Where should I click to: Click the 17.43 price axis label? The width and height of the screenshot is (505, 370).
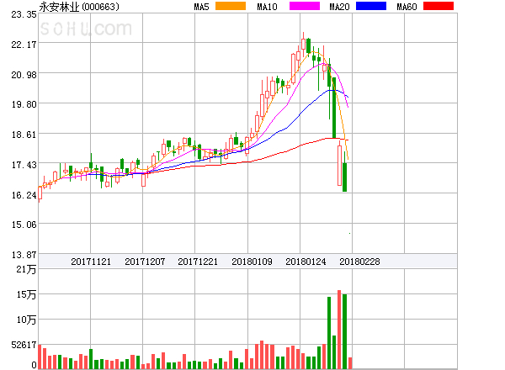tap(24, 165)
